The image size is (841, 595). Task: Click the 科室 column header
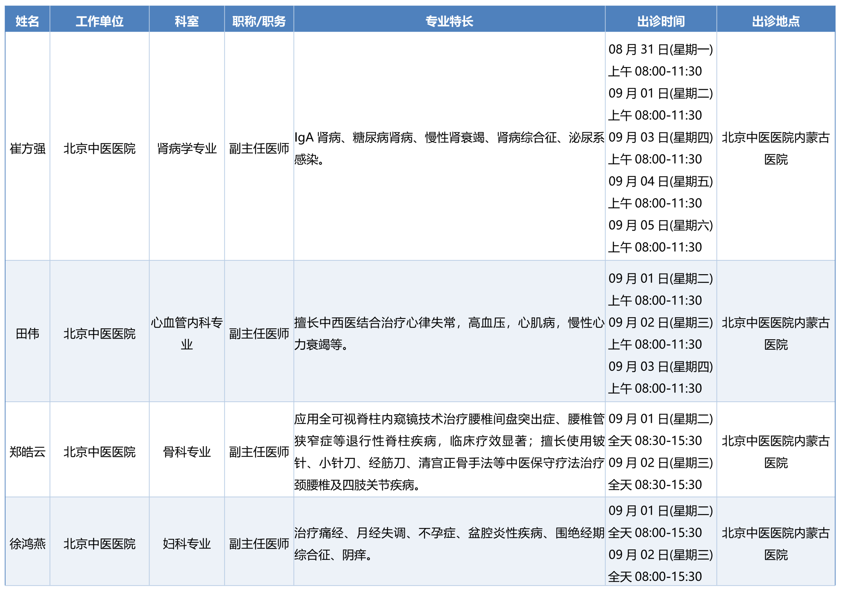tap(187, 21)
